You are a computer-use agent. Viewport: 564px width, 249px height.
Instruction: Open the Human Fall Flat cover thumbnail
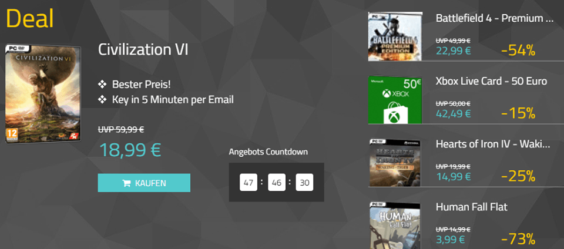click(395, 226)
